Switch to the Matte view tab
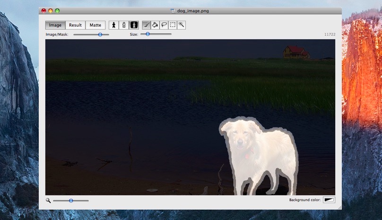Image resolution: width=382 pixels, height=220 pixels. coord(95,25)
